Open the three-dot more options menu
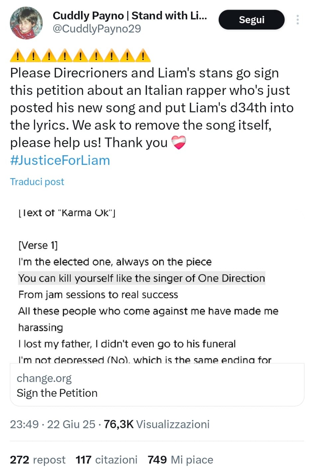 click(297, 20)
